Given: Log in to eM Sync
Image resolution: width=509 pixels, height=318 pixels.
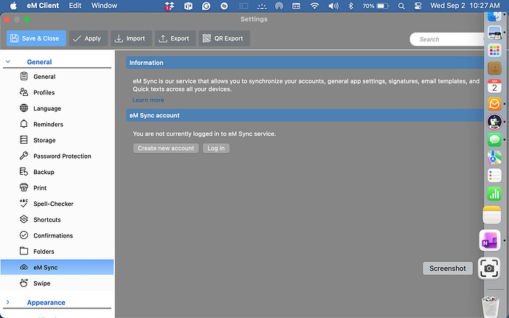Looking at the screenshot, I should tap(216, 148).
